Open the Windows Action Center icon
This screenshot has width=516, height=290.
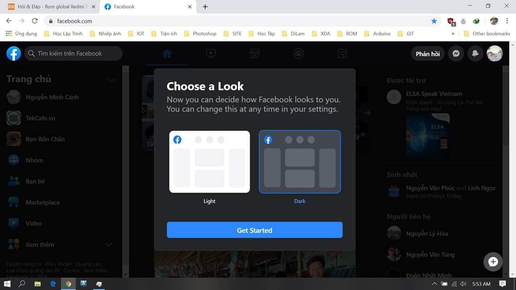(x=502, y=284)
